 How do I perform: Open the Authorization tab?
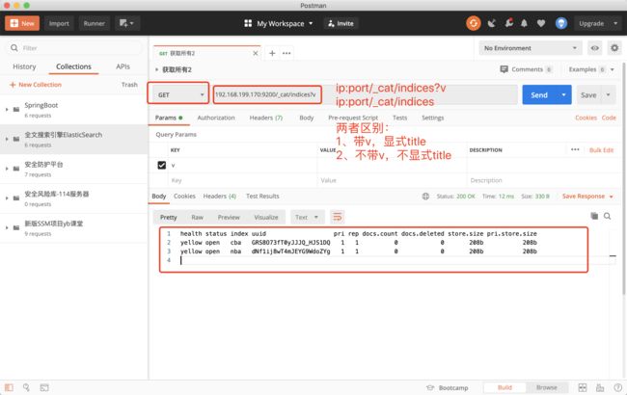pyautogui.click(x=216, y=118)
